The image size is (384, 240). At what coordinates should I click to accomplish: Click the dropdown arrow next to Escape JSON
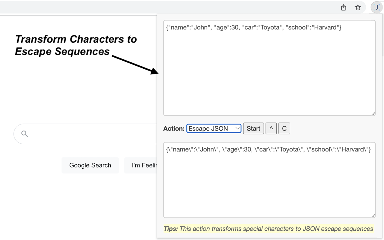click(237, 128)
